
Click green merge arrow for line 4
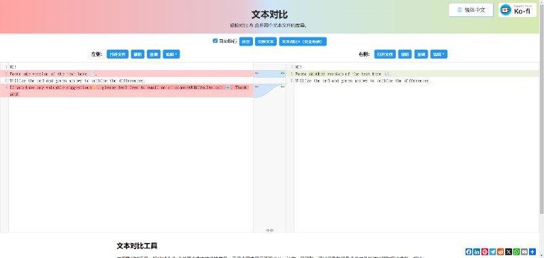click(x=282, y=87)
